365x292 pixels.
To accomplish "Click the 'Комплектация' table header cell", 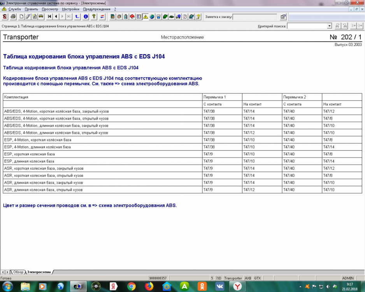I will pyautogui.click(x=103, y=97).
